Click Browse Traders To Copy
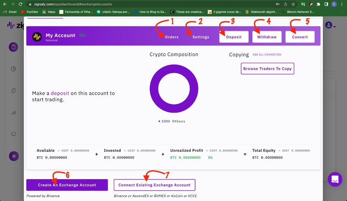The width and height of the screenshot is (347, 201). pyautogui.click(x=267, y=69)
